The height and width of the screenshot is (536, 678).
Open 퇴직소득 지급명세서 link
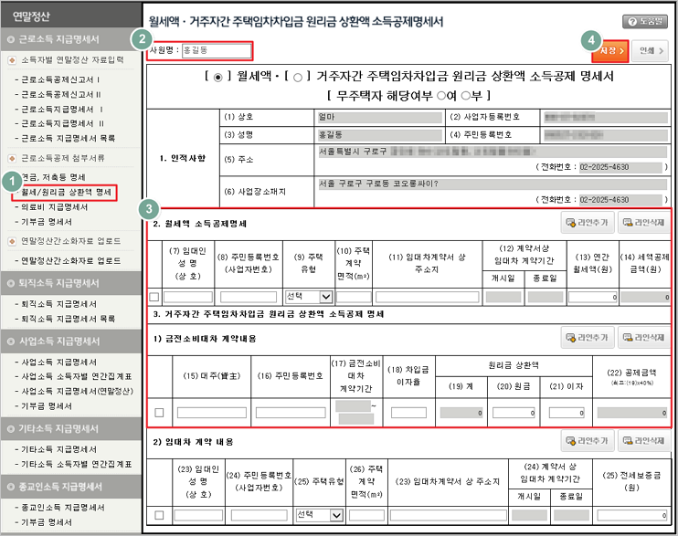[59, 304]
